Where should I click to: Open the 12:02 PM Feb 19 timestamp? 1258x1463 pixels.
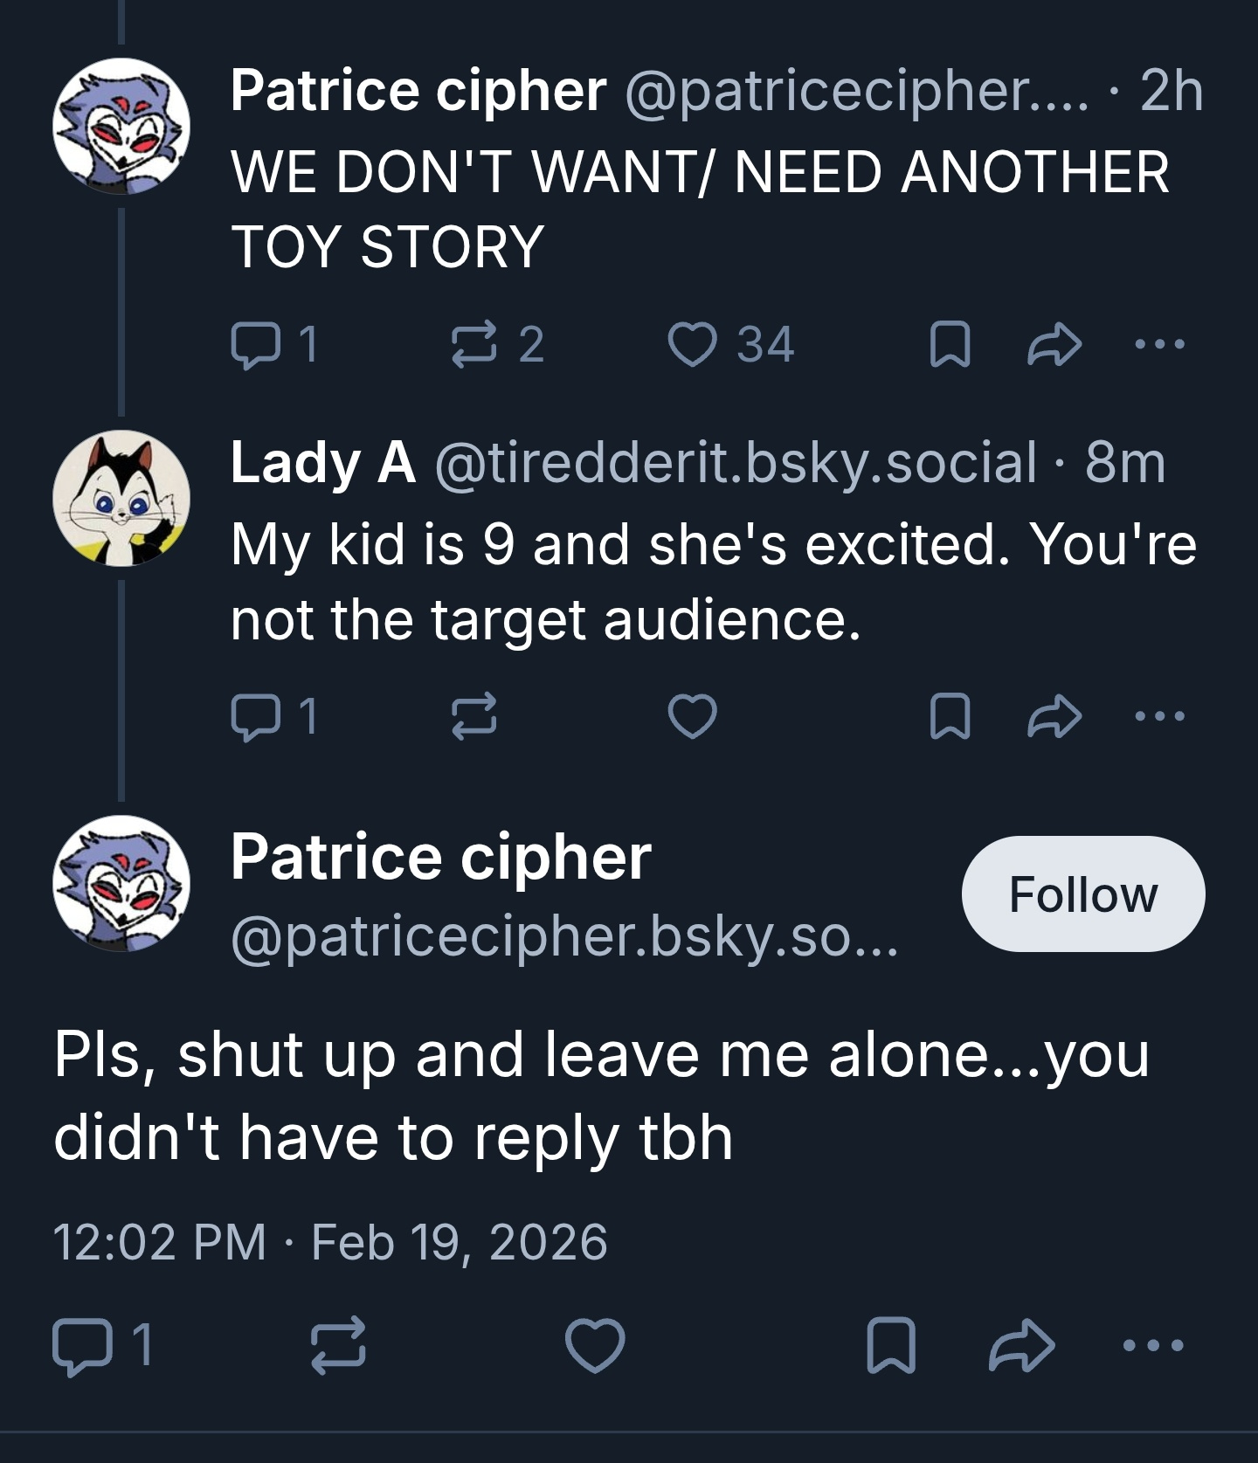330,1242
